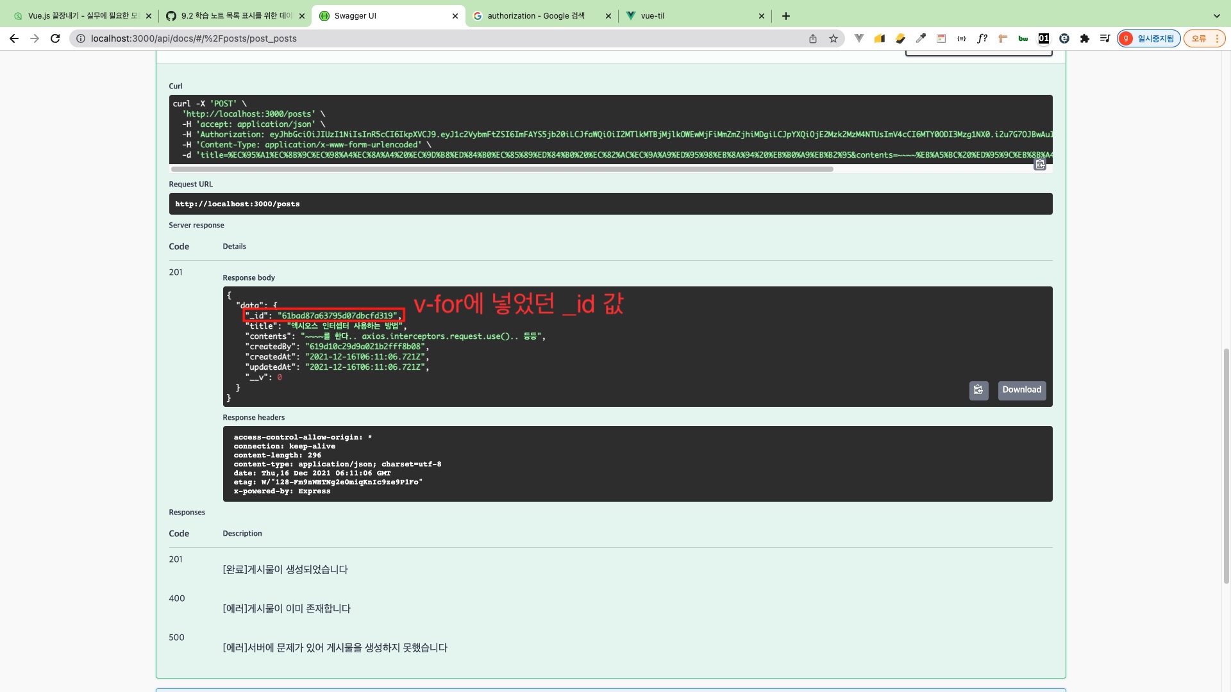The image size is (1231, 692).
Task: Copy the response body to clipboard
Action: point(978,390)
